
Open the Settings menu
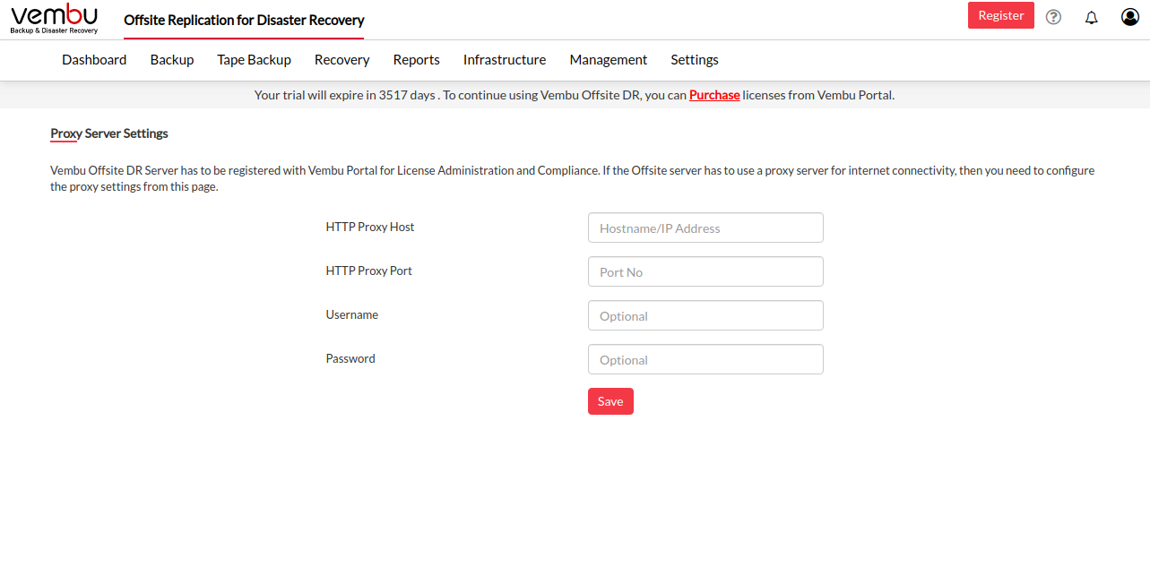tap(695, 60)
